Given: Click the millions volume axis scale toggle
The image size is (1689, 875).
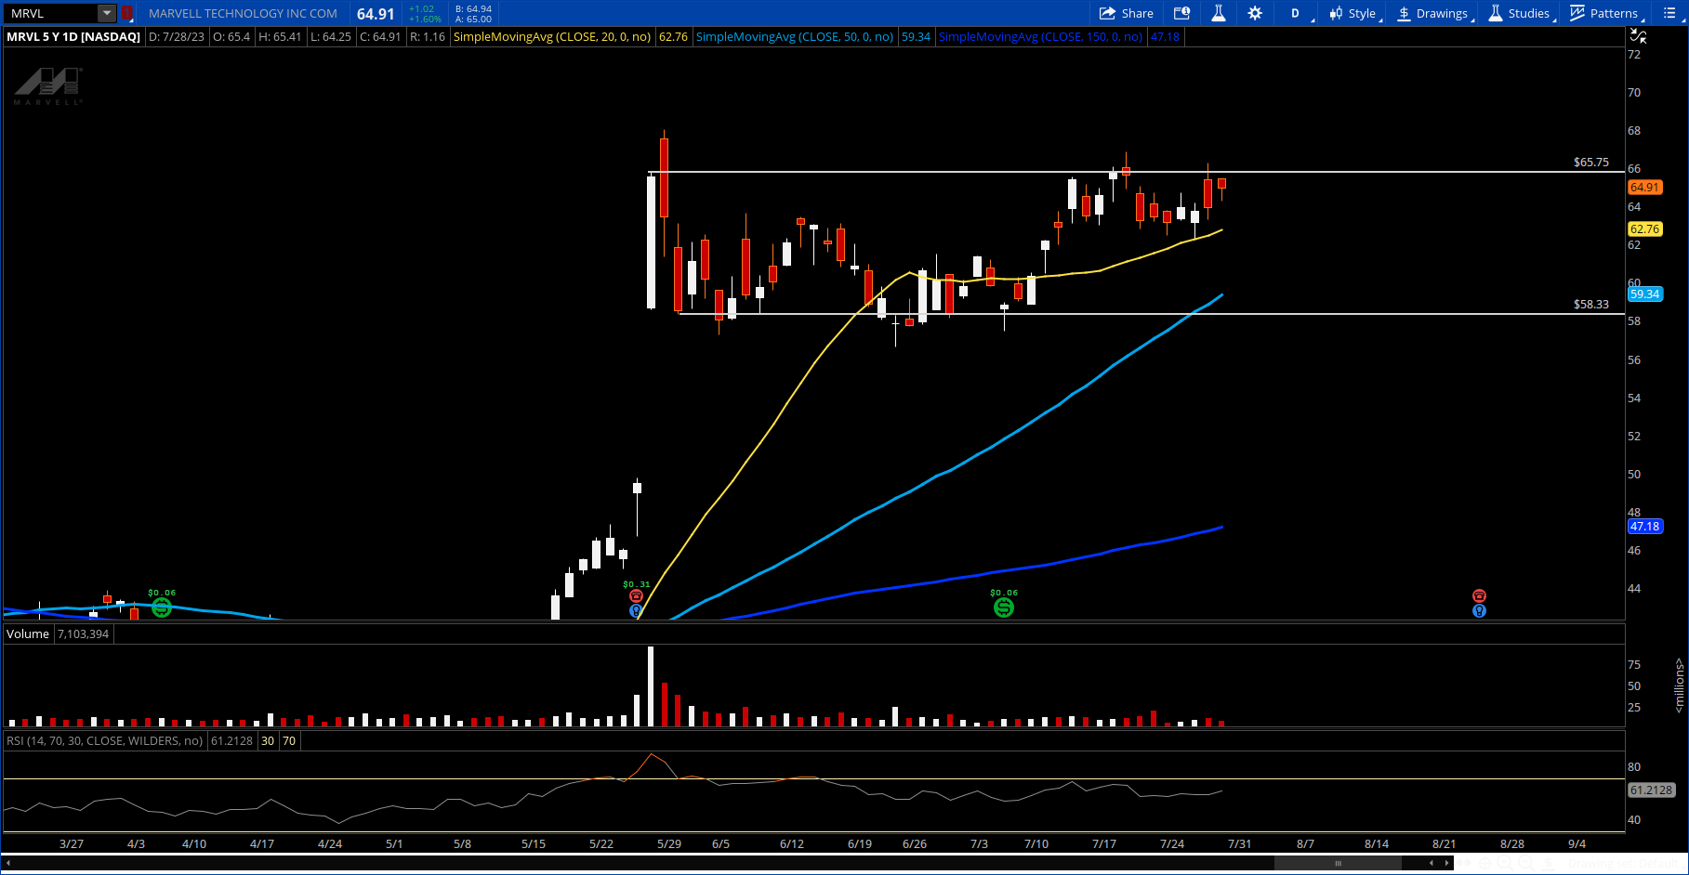Looking at the screenshot, I should pyautogui.click(x=1679, y=686).
